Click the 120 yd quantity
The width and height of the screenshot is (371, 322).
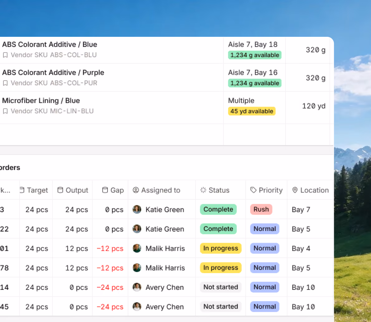tap(314, 106)
